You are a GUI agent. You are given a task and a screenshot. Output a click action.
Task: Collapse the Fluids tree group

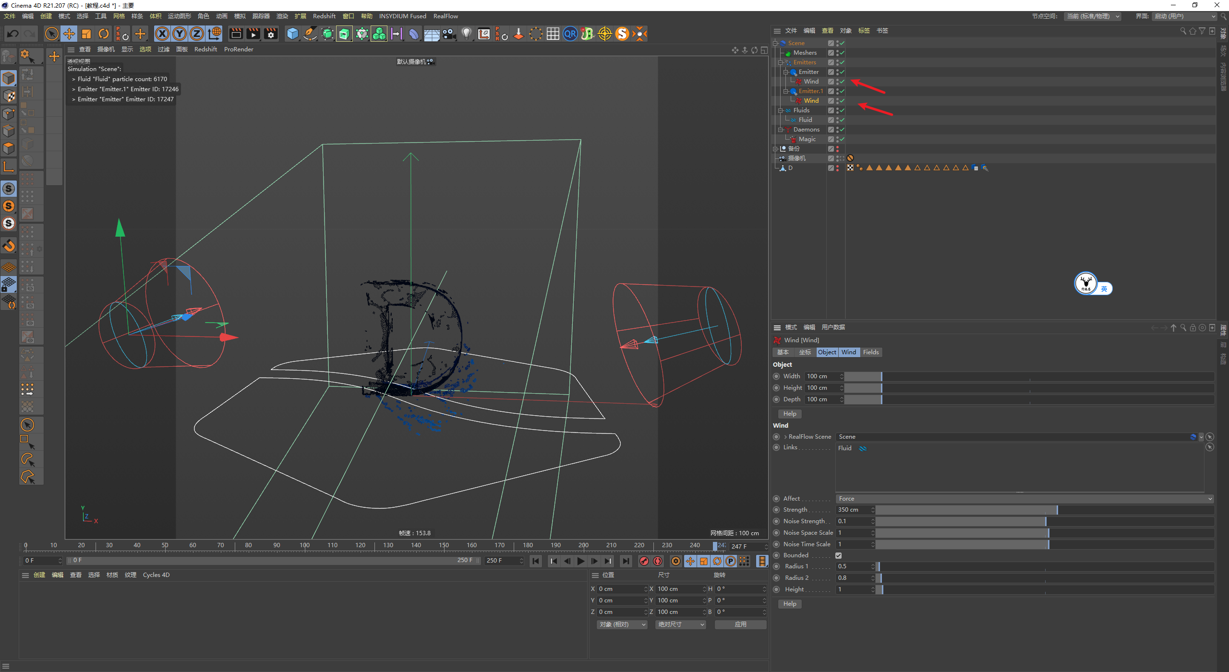781,110
